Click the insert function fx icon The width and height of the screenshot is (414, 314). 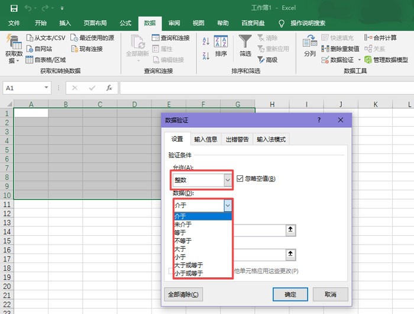tap(109, 88)
